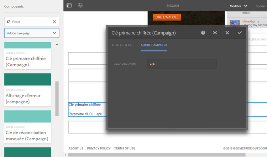Click the Paramètre d'URL input field
This screenshot has height=157, width=267.
(182, 64)
